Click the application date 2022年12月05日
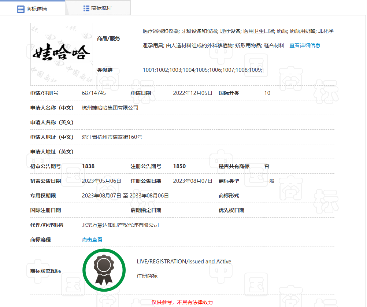367x307 pixels. point(192,93)
